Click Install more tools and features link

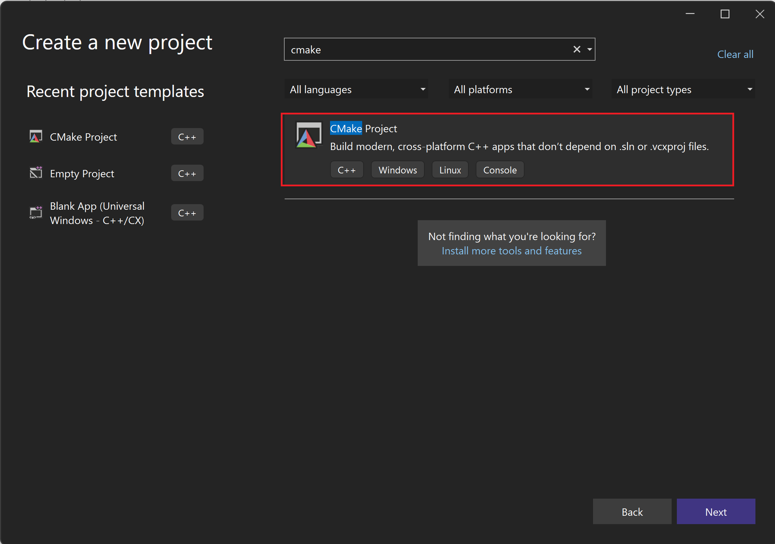pyautogui.click(x=510, y=250)
